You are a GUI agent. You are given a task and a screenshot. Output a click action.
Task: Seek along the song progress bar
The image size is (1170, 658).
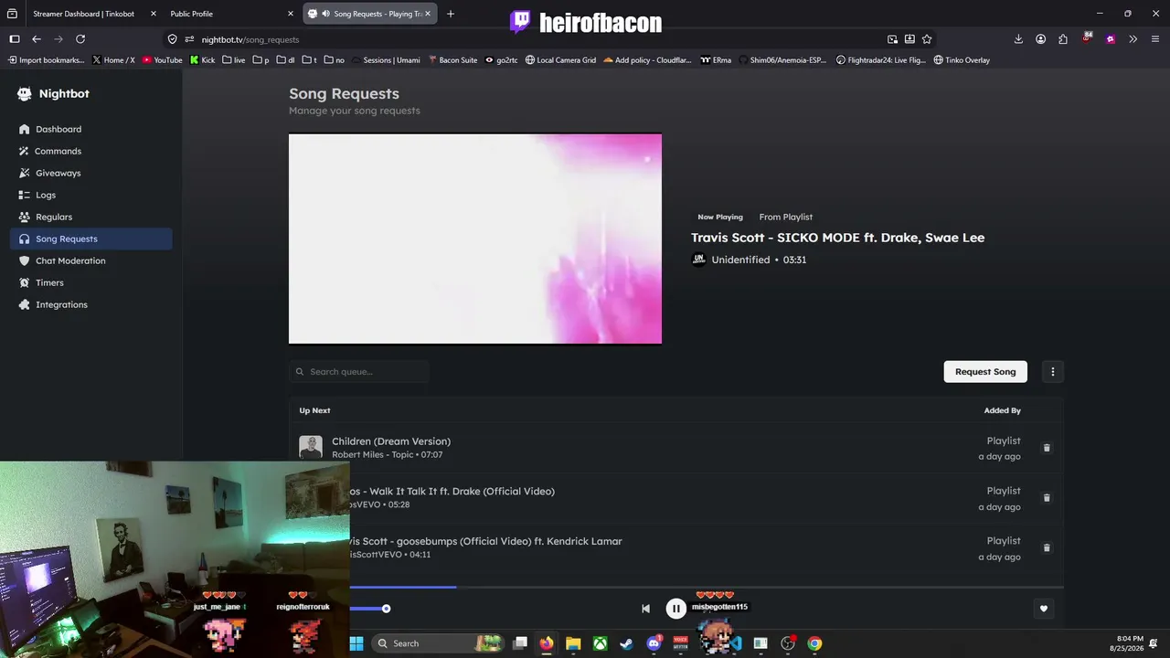click(707, 587)
